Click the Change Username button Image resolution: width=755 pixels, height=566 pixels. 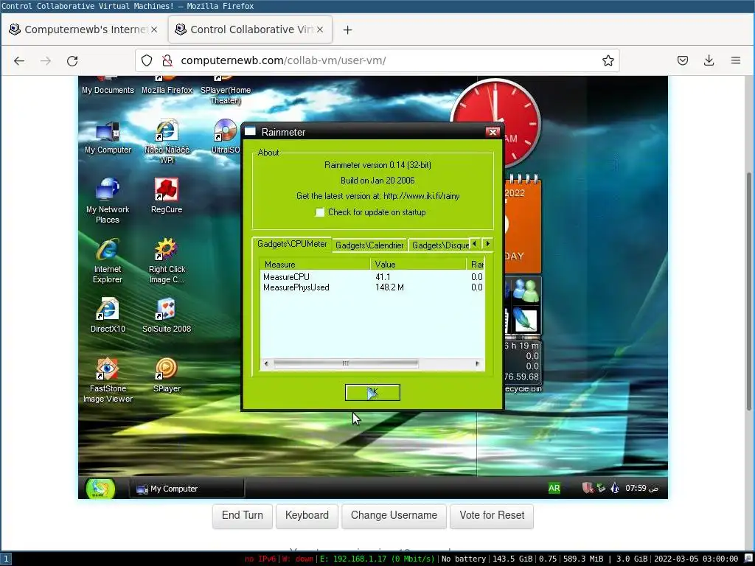394,515
